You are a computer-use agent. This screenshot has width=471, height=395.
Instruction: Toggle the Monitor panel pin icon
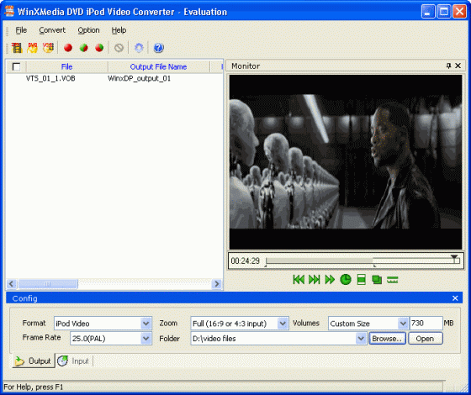[x=449, y=66]
